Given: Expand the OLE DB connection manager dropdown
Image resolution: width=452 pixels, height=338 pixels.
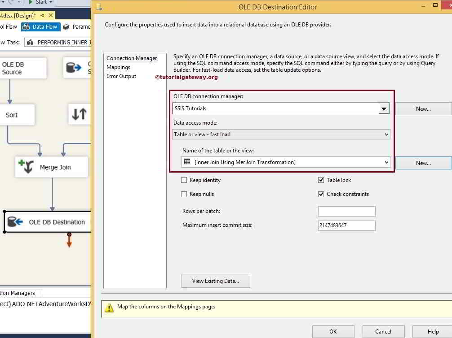Looking at the screenshot, I should pos(383,108).
